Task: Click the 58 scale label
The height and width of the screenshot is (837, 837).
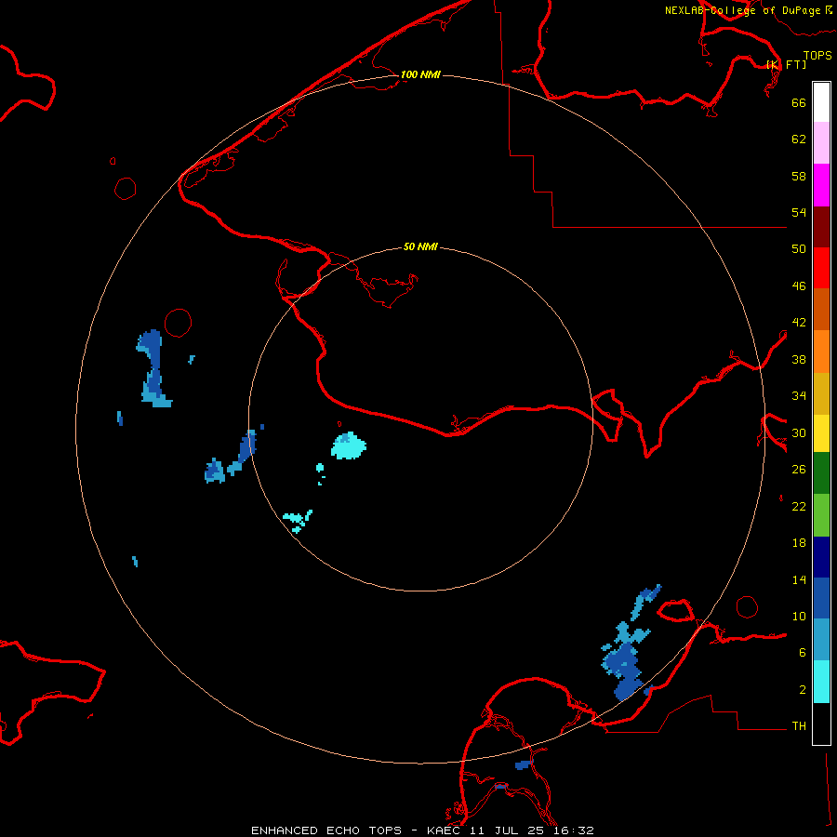Action: (x=799, y=176)
